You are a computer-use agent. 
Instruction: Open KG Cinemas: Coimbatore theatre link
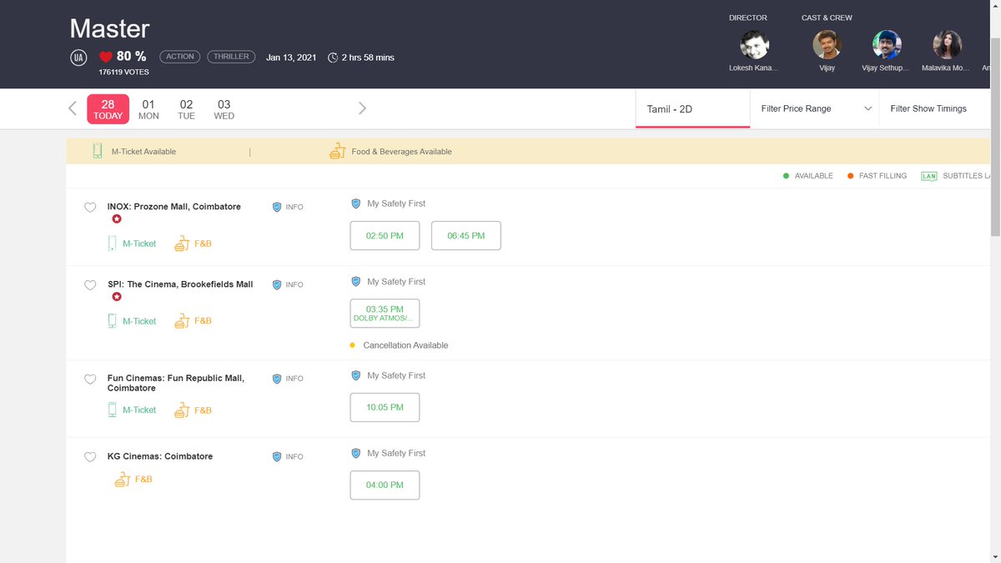click(x=160, y=456)
